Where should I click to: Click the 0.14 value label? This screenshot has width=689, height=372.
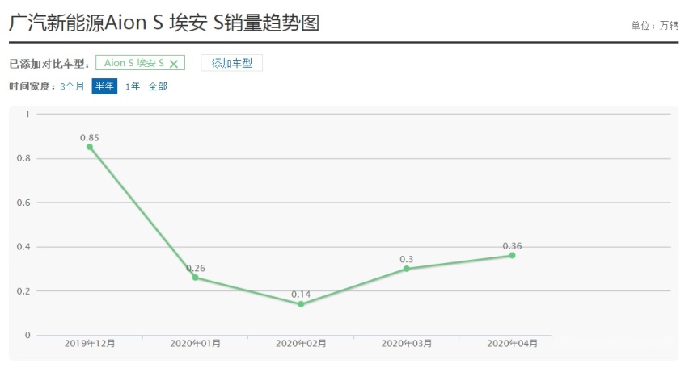(x=301, y=295)
